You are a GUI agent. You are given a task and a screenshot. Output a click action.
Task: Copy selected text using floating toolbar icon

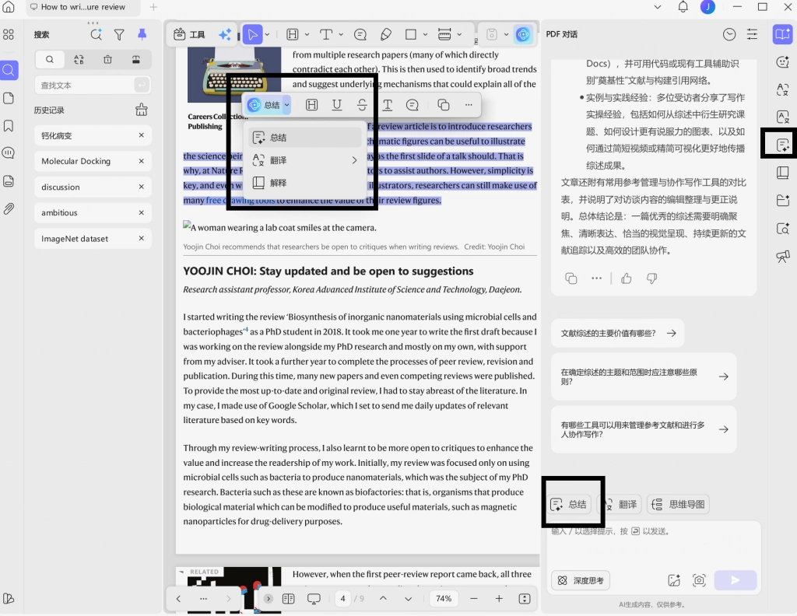(443, 105)
